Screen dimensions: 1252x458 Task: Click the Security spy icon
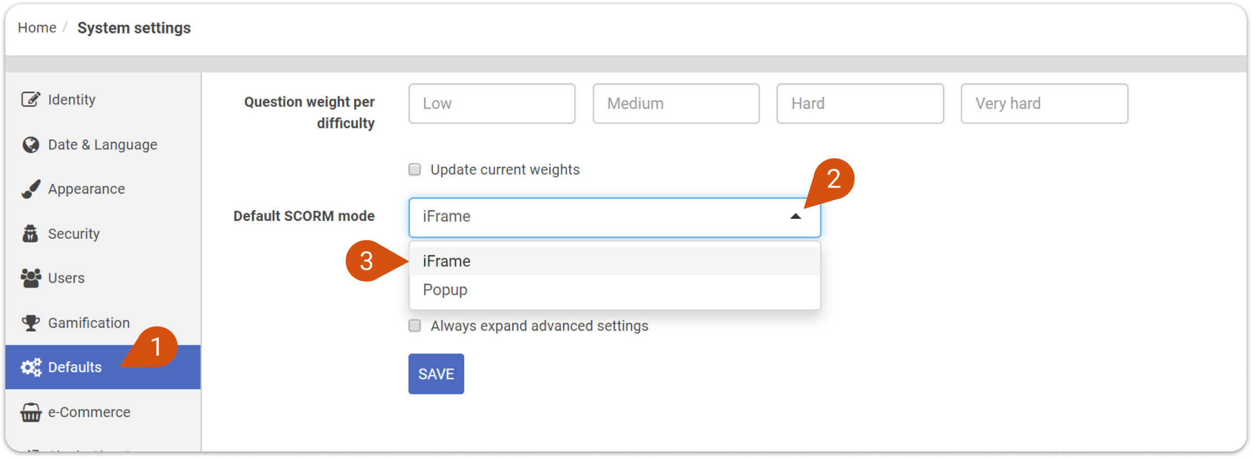31,233
